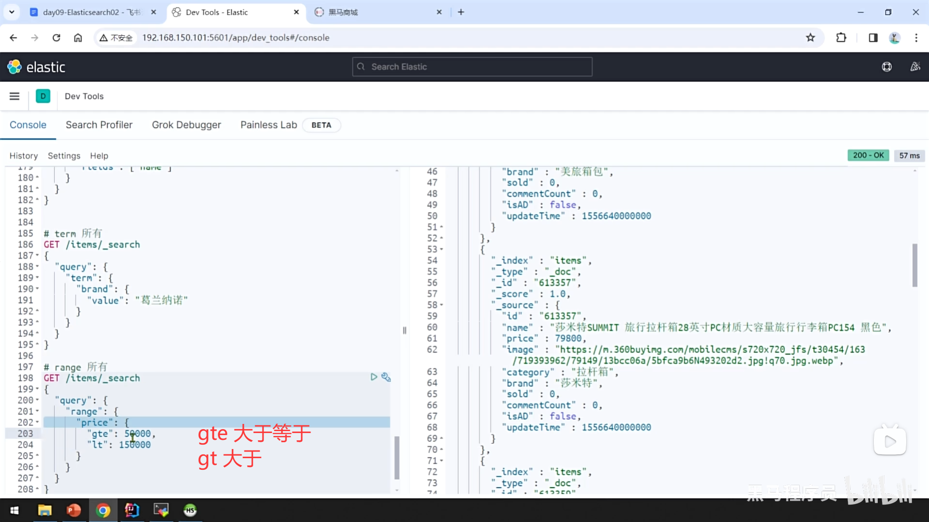This screenshot has height=522, width=929.
Task: Open the help lifebuoy icon in header
Action: tap(886, 67)
